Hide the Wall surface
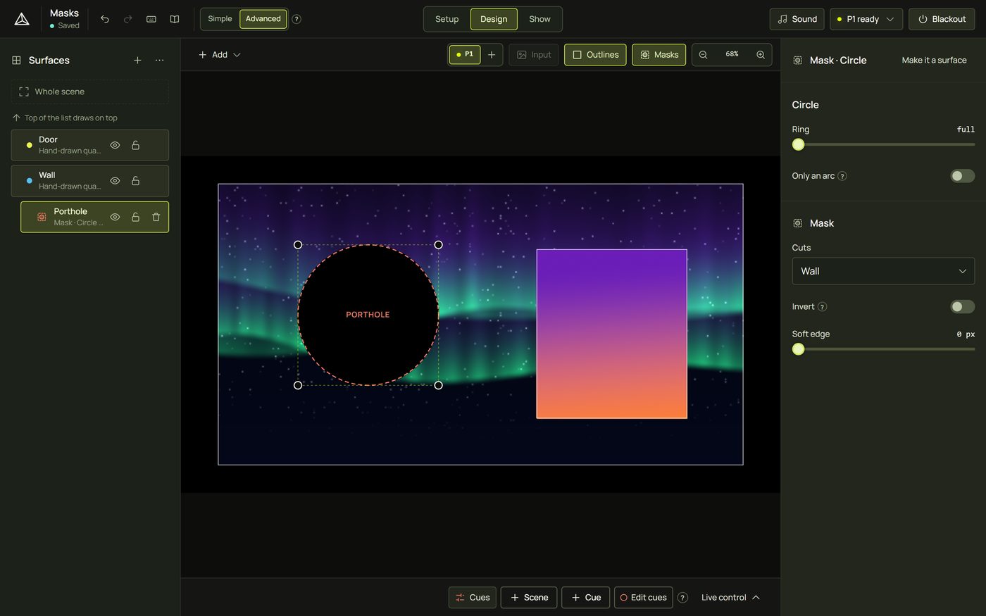 coord(115,181)
